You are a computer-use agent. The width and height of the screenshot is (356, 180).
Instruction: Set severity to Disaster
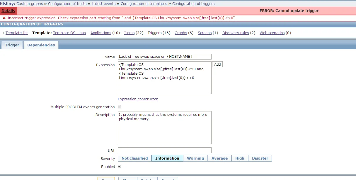click(260, 158)
